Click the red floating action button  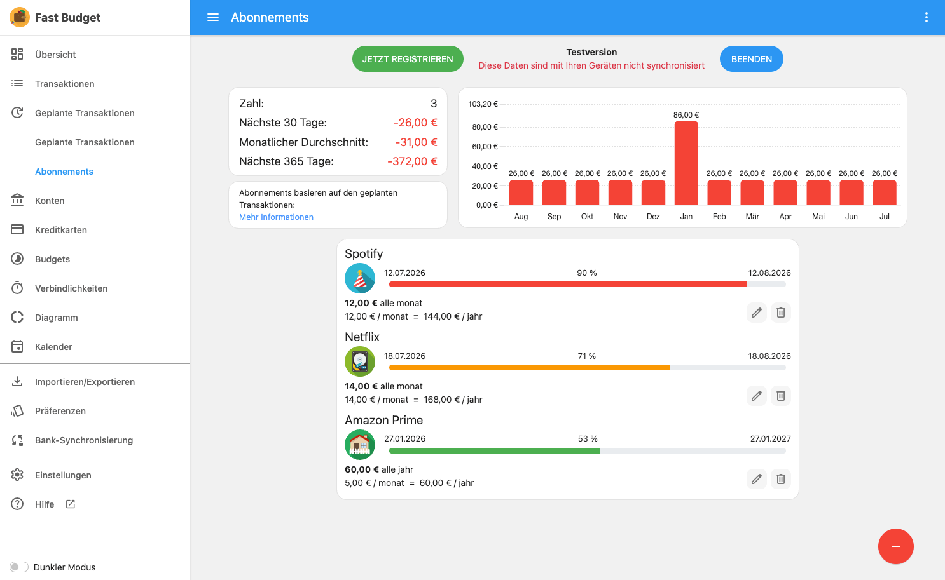[x=896, y=546]
